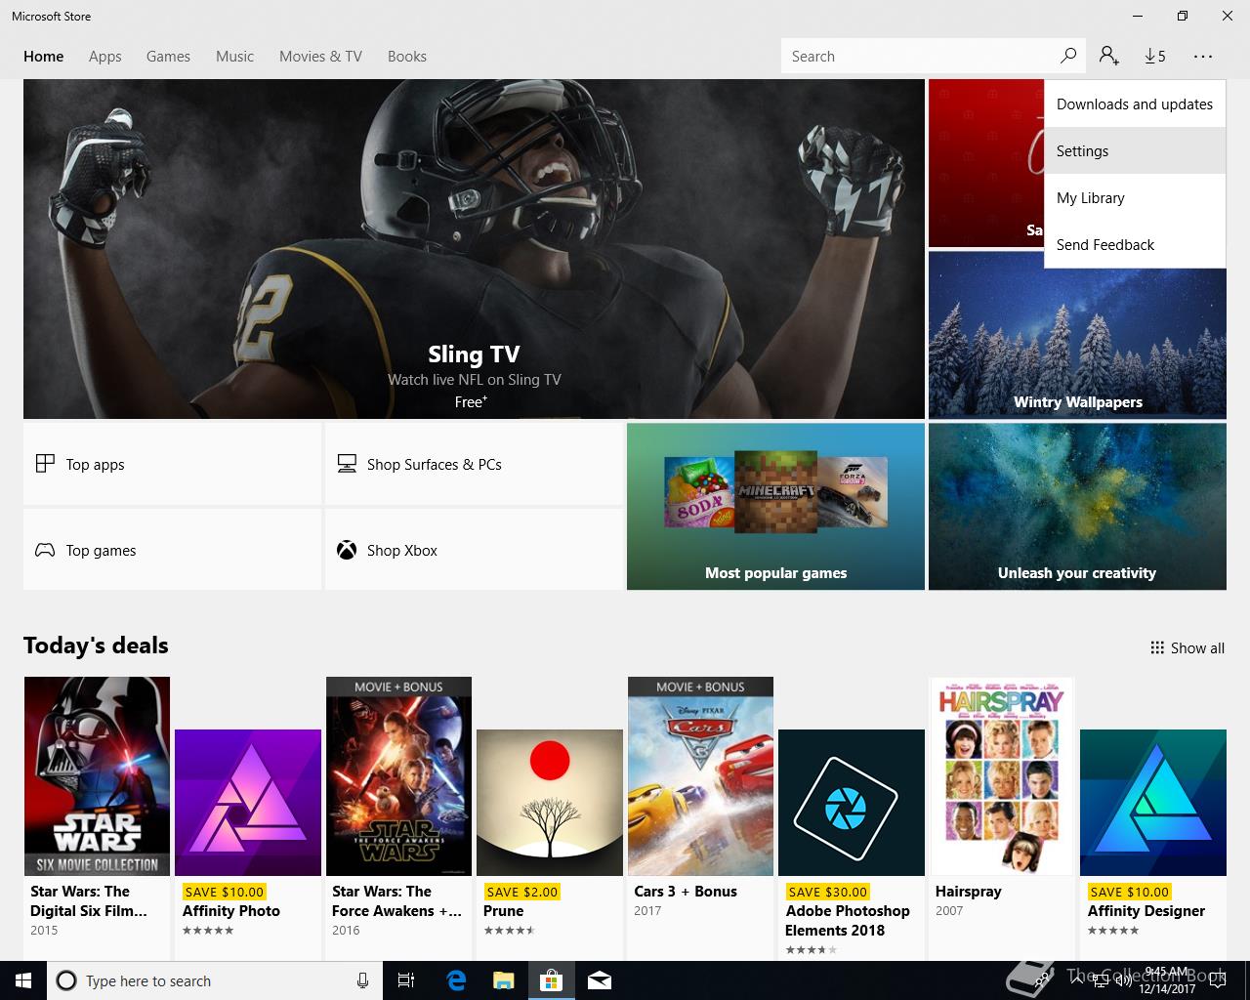
Task: Open the Sling TV featured banner
Action: pos(474,249)
